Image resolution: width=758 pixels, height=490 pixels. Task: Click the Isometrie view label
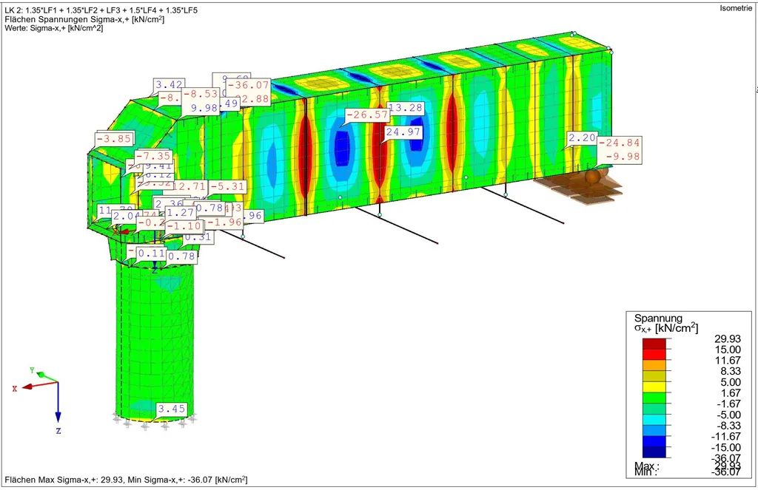[x=735, y=8]
